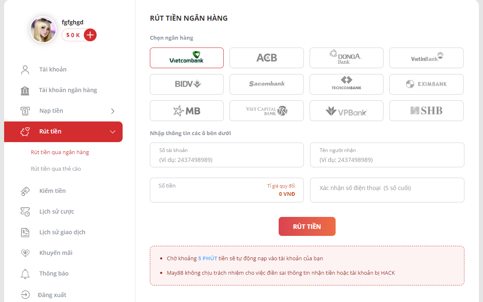
Task: Click the Kiếm tiền ticket icon
Action: click(x=25, y=191)
